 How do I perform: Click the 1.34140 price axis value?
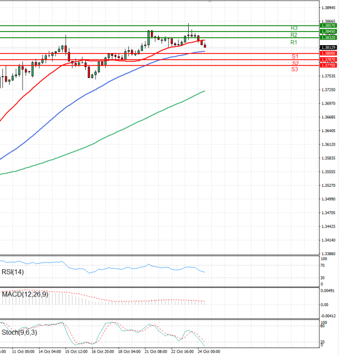pyautogui.click(x=328, y=240)
